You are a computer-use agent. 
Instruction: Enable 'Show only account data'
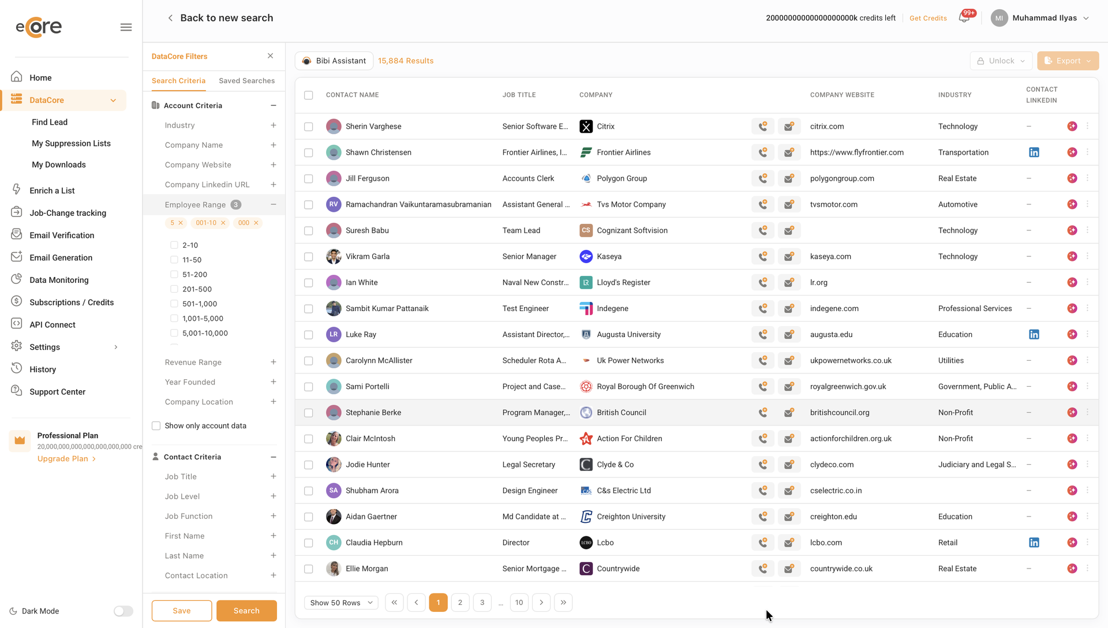pyautogui.click(x=156, y=426)
